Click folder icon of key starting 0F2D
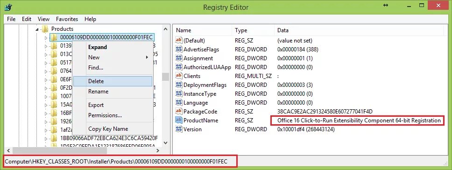 (54, 88)
